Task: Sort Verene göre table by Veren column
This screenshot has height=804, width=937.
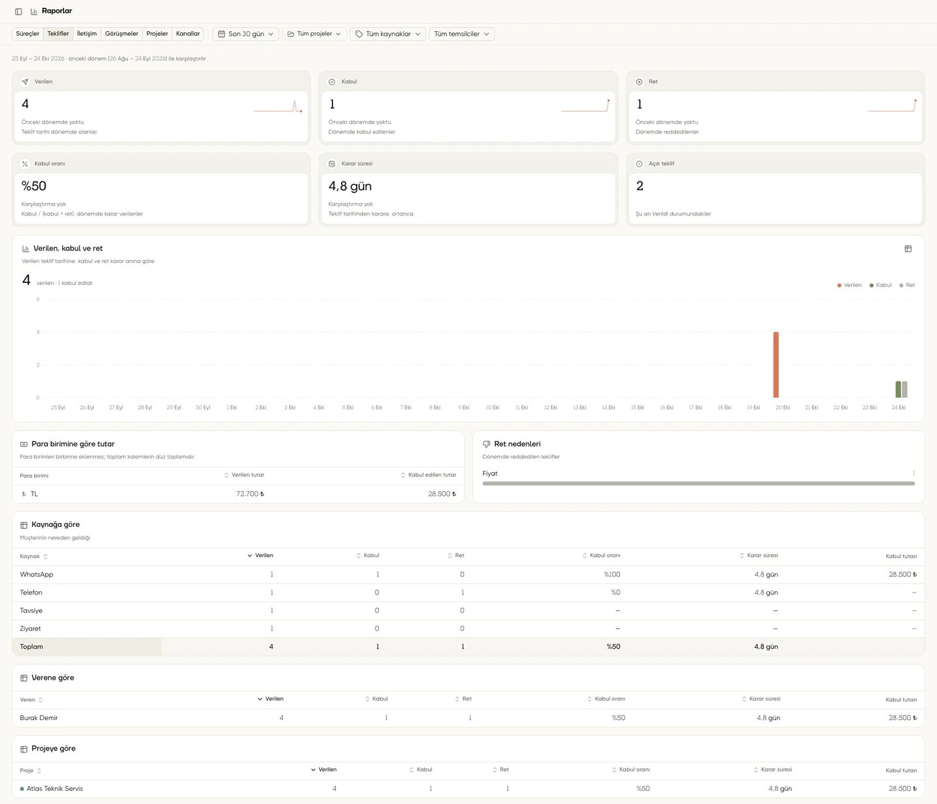Action: pyautogui.click(x=31, y=700)
